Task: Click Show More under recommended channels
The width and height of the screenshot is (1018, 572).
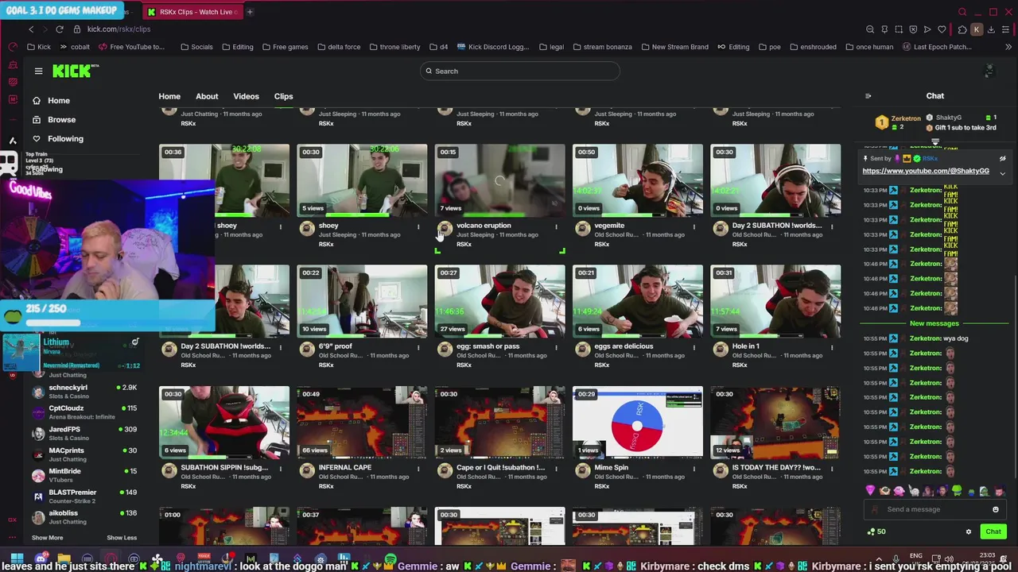Action: 47,538
